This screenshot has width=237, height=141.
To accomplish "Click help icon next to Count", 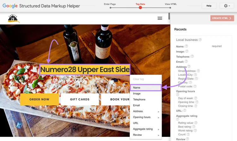I will coord(188,134).
